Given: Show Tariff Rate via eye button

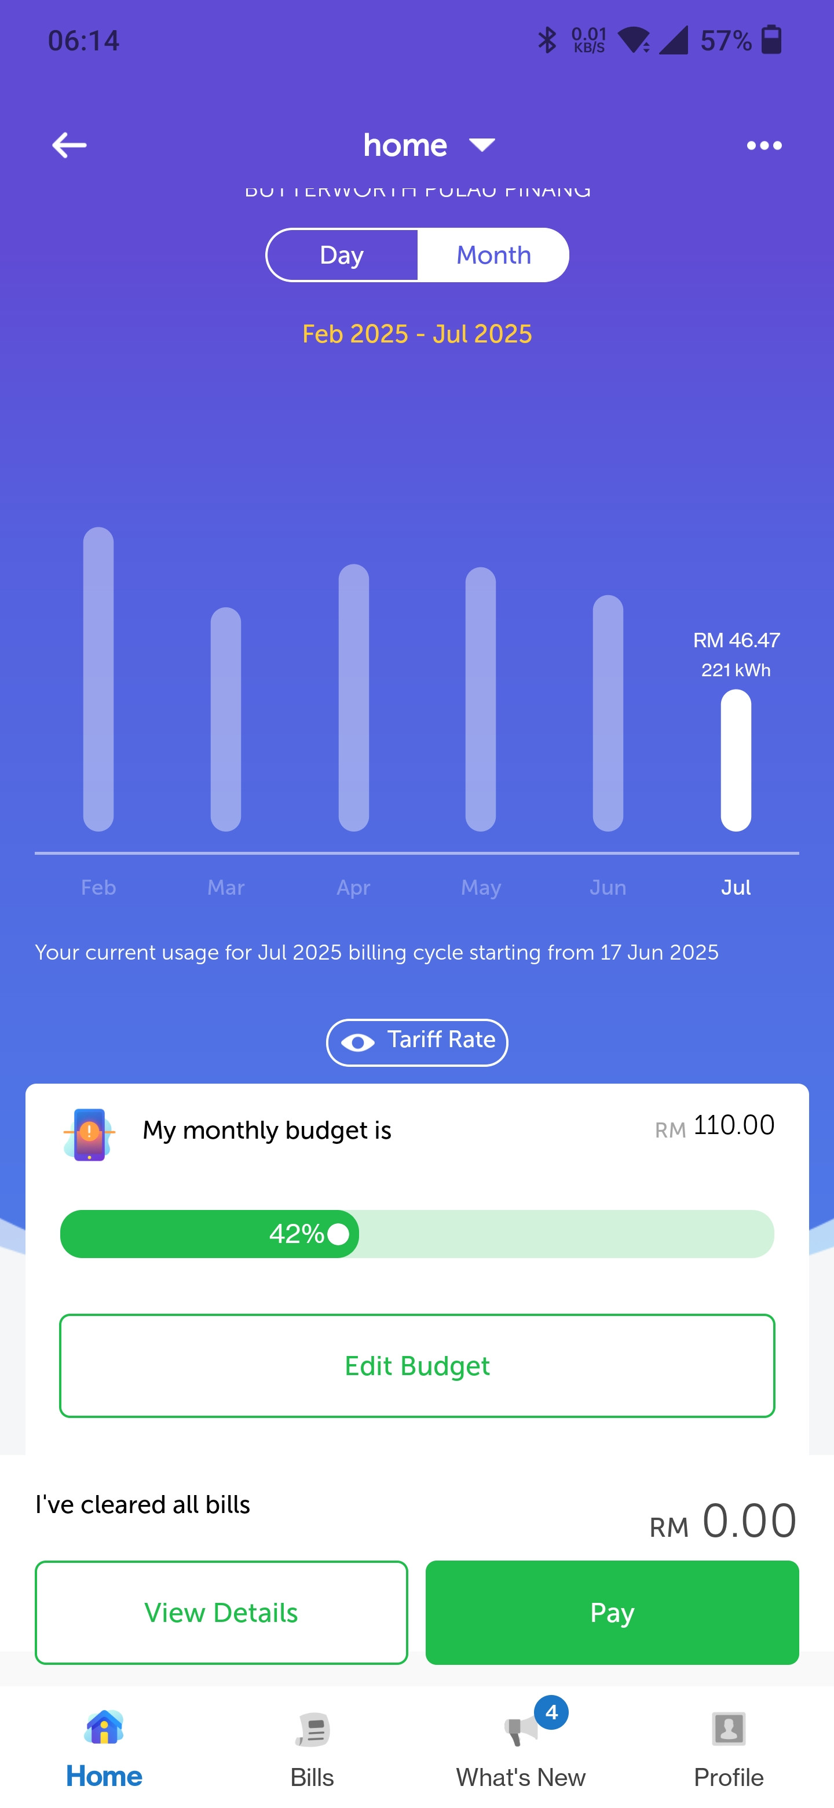Looking at the screenshot, I should (x=418, y=1041).
